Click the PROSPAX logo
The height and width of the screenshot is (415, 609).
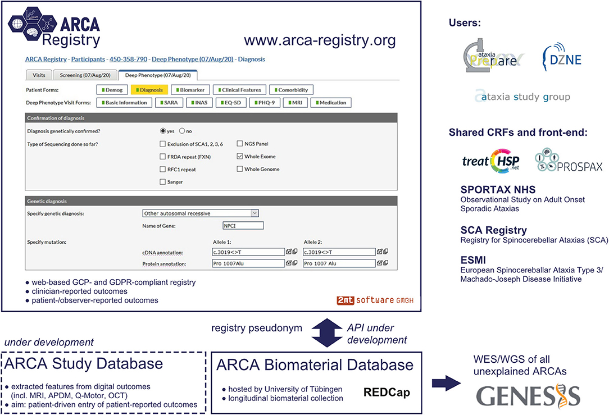(569, 161)
